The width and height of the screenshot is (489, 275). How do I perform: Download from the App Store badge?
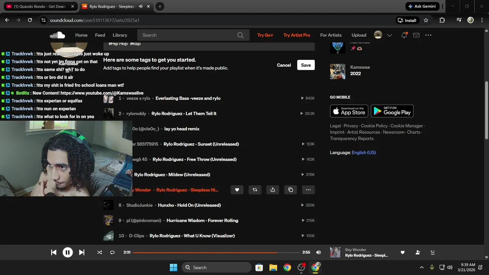(349, 111)
